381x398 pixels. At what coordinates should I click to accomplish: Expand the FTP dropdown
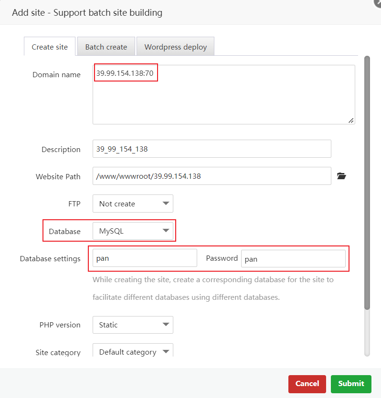133,204
